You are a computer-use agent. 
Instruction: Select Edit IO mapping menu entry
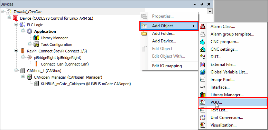(167, 66)
